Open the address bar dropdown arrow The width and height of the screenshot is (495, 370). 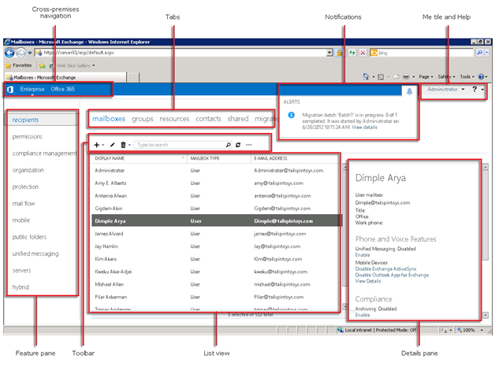point(329,53)
